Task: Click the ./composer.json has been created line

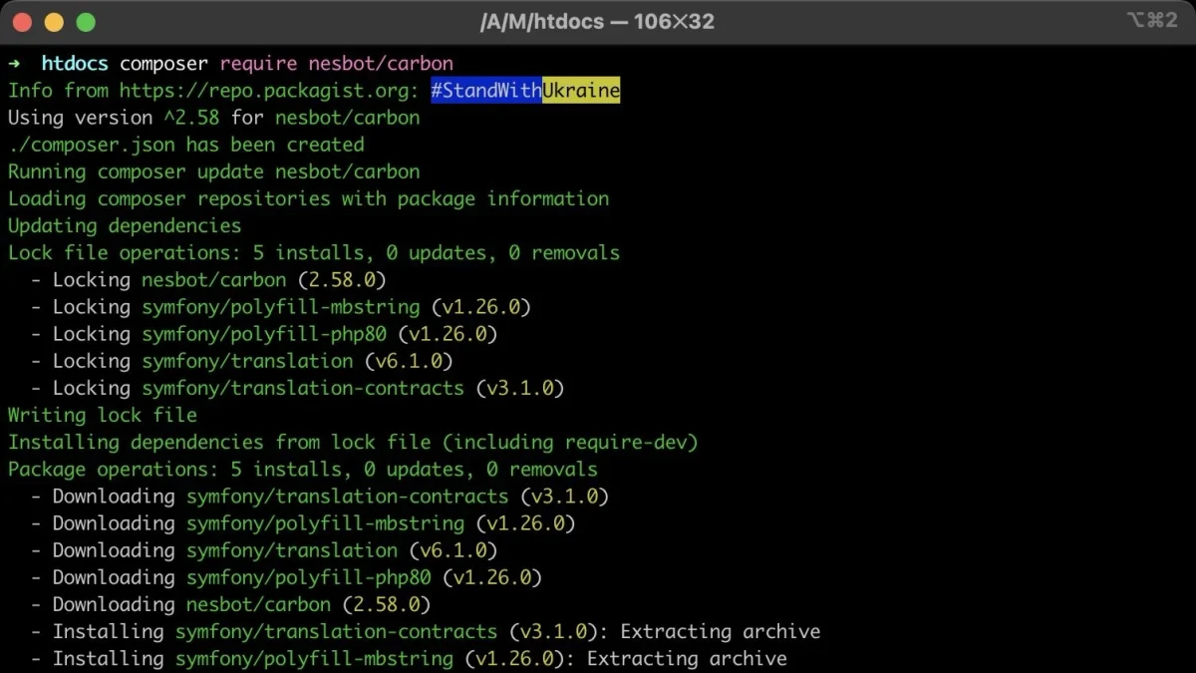Action: [x=186, y=145]
